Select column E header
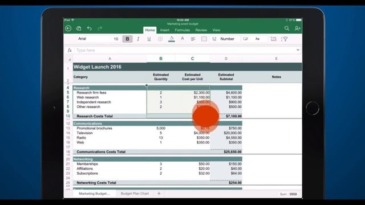Viewport: 365px width, 205px height. tap(276, 59)
